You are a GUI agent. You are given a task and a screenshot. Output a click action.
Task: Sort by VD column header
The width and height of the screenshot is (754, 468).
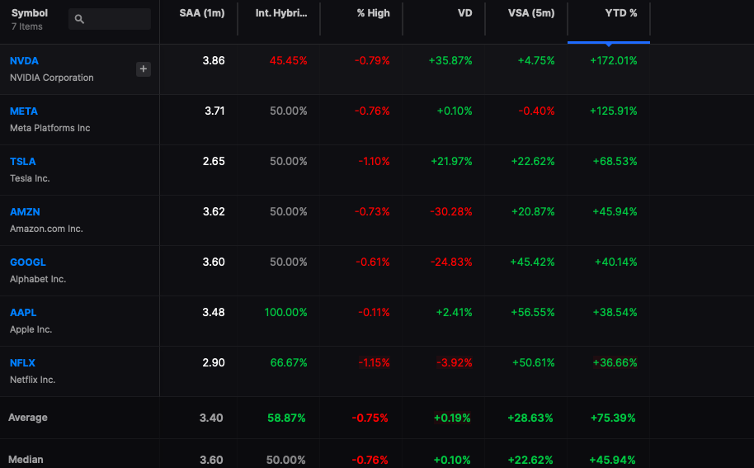(464, 13)
